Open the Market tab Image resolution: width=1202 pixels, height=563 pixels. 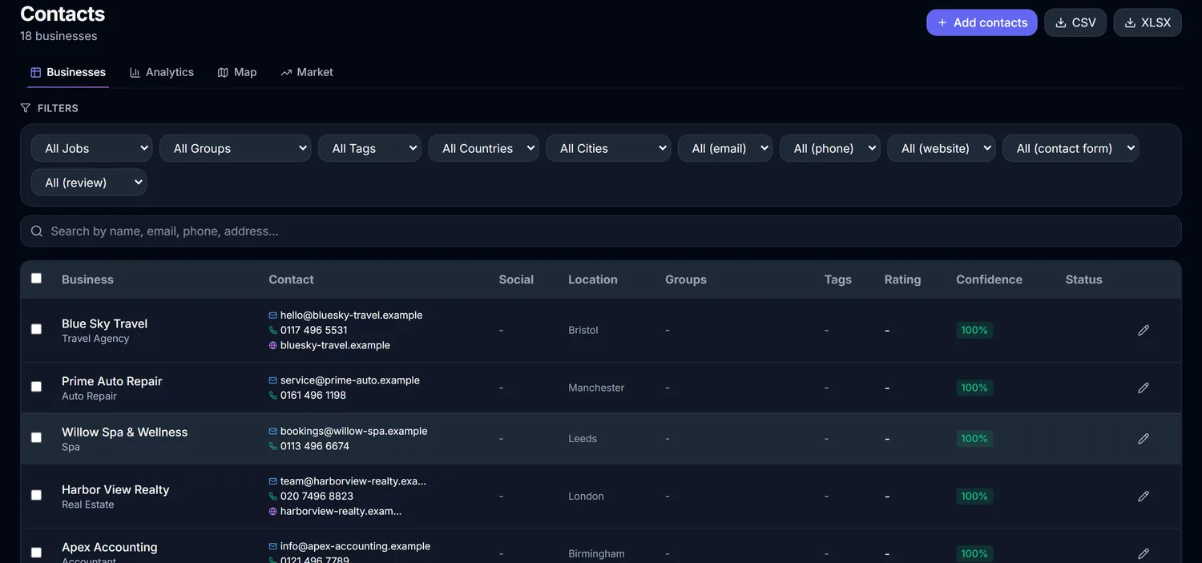(x=307, y=72)
